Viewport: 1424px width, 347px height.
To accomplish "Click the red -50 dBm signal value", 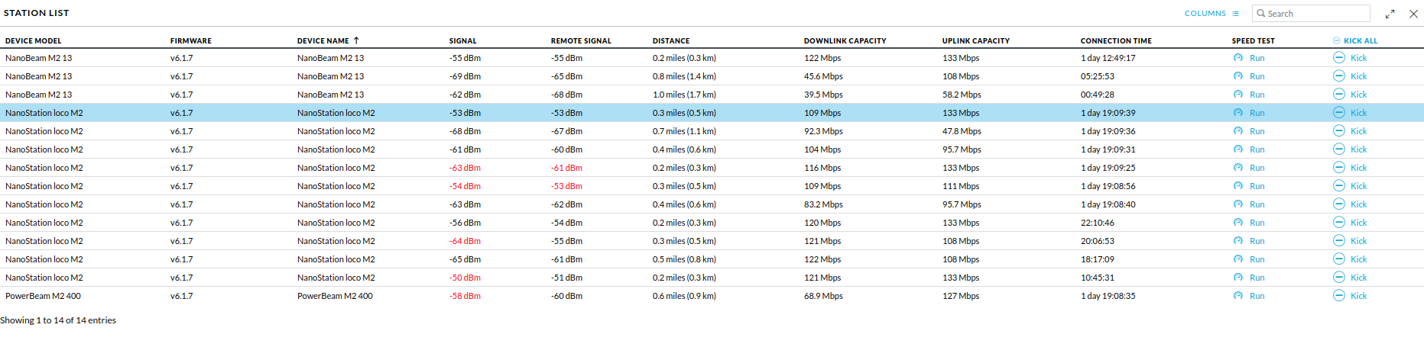I will tap(465, 278).
